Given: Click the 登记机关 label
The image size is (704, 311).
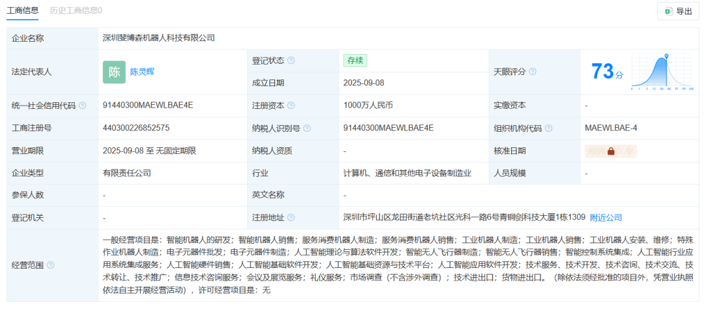Looking at the screenshot, I should click(28, 218).
